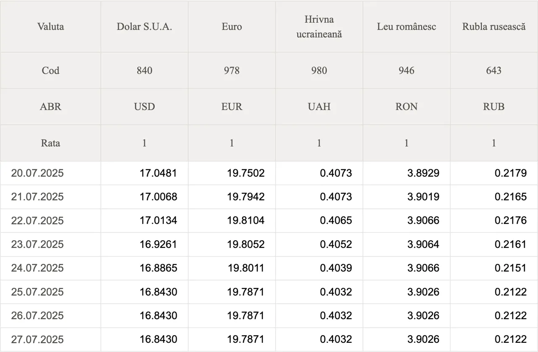Image resolution: width=538 pixels, height=352 pixels.
Task: Select the Dolar S.U.A. column header
Action: (x=145, y=27)
